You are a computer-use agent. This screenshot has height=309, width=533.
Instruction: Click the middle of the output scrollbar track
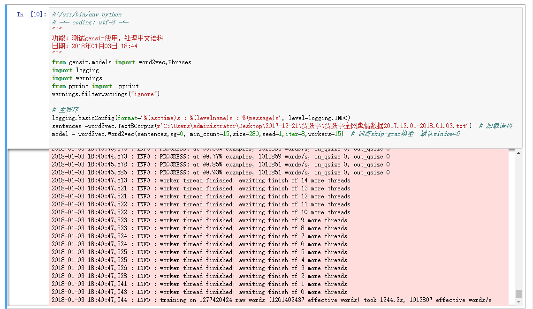point(518,225)
